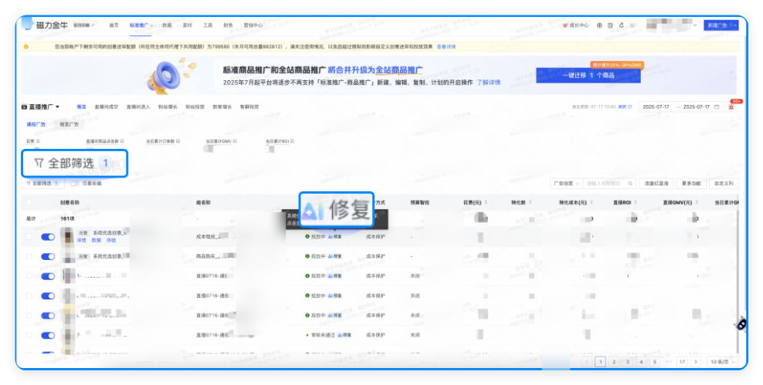Click the refresh icon beside 刷新
The height and width of the screenshot is (385, 763).
pyautogui.click(x=630, y=107)
